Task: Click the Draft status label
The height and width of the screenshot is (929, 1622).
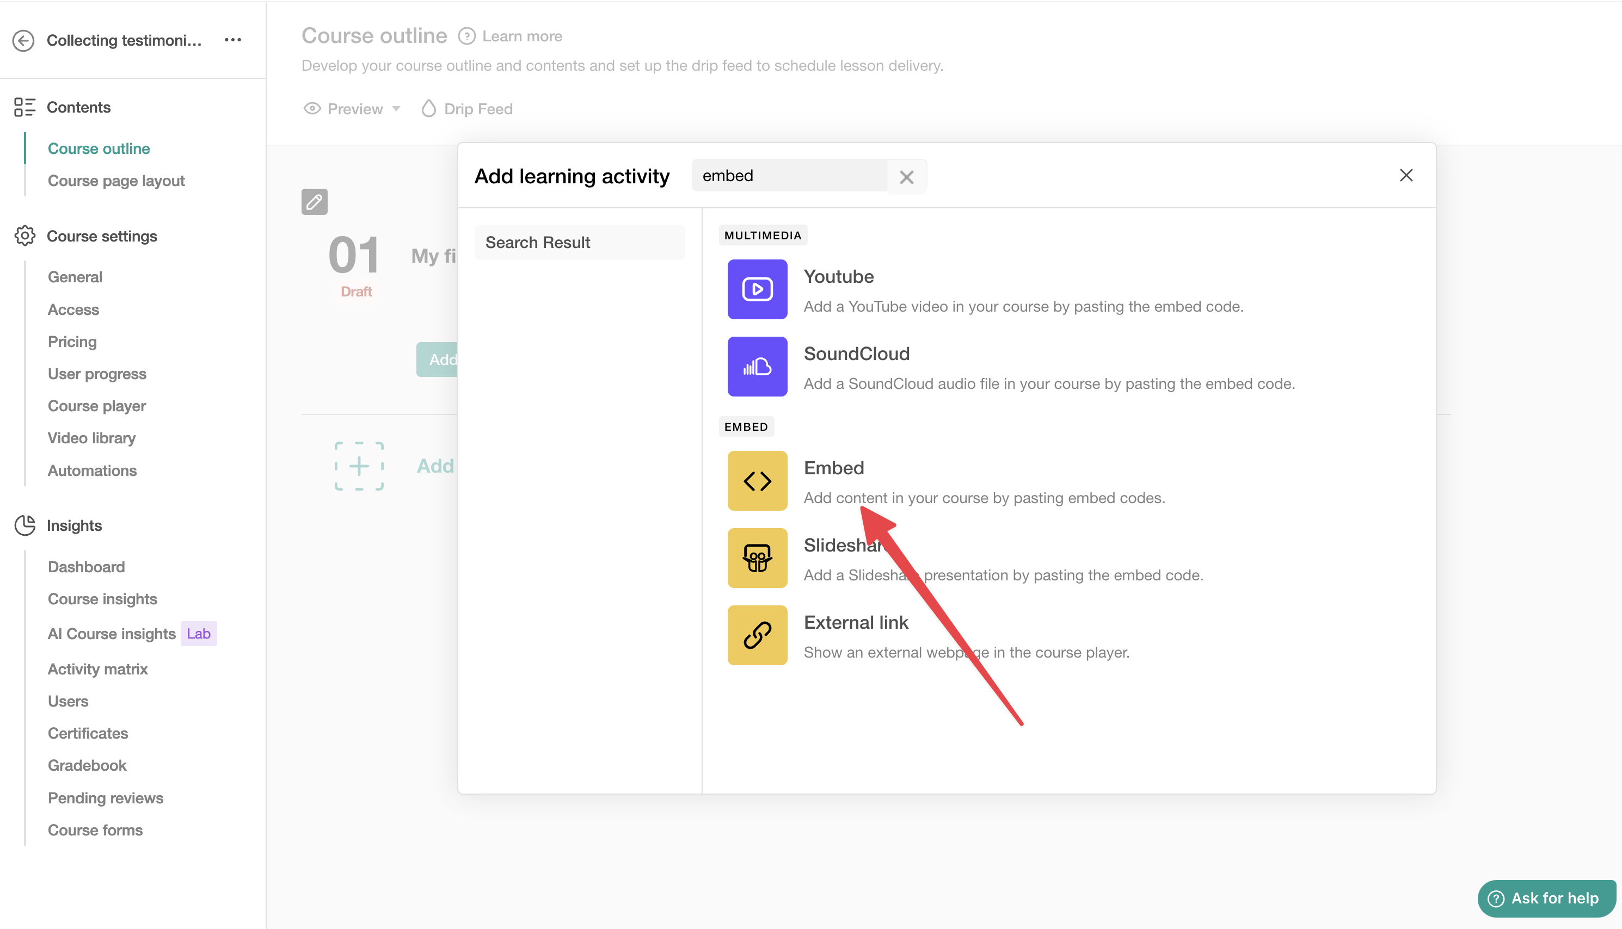Action: pos(356,292)
